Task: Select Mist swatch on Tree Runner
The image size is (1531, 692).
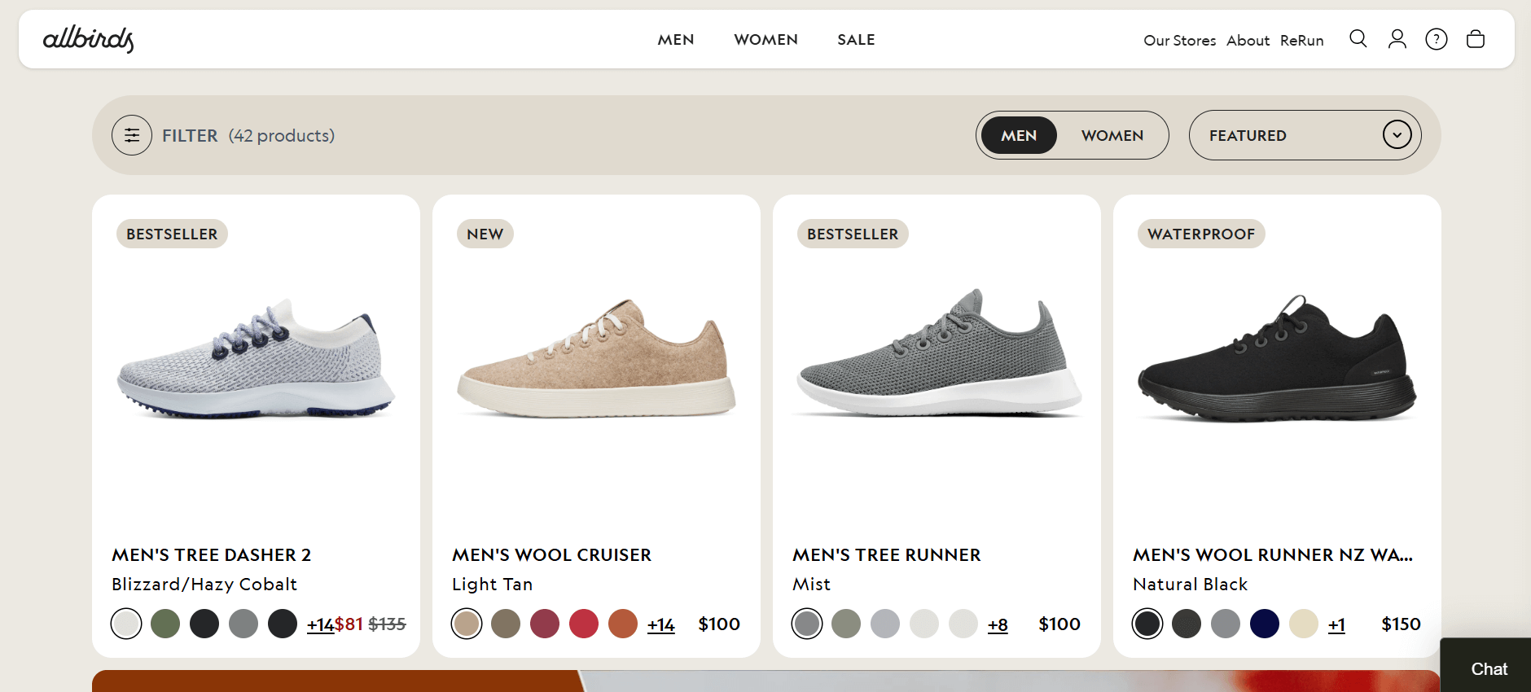Action: tap(807, 624)
